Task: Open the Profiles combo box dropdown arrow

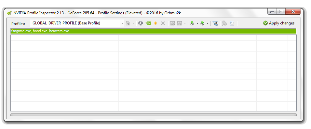Action: pyautogui.click(x=122, y=23)
